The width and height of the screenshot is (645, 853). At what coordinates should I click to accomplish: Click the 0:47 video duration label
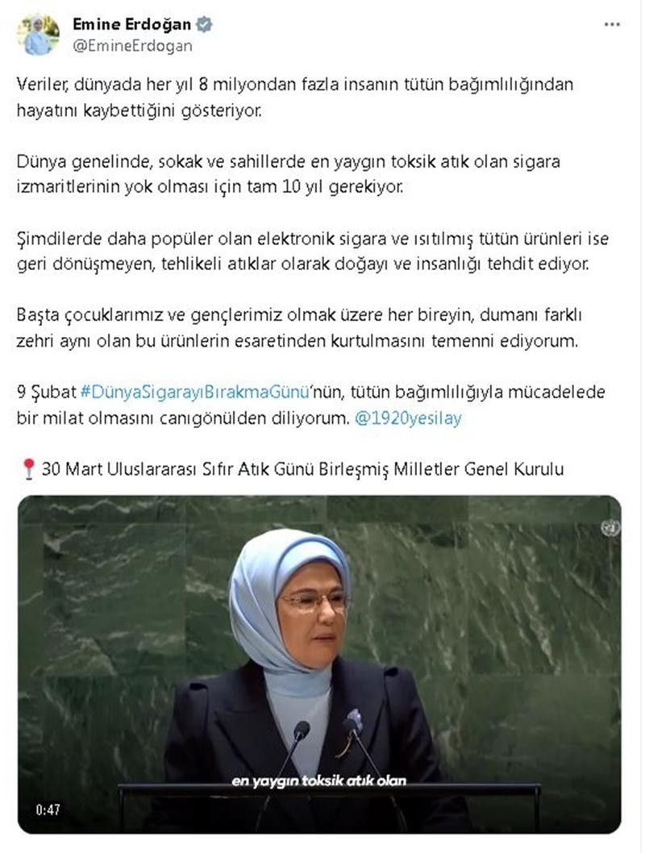click(48, 810)
